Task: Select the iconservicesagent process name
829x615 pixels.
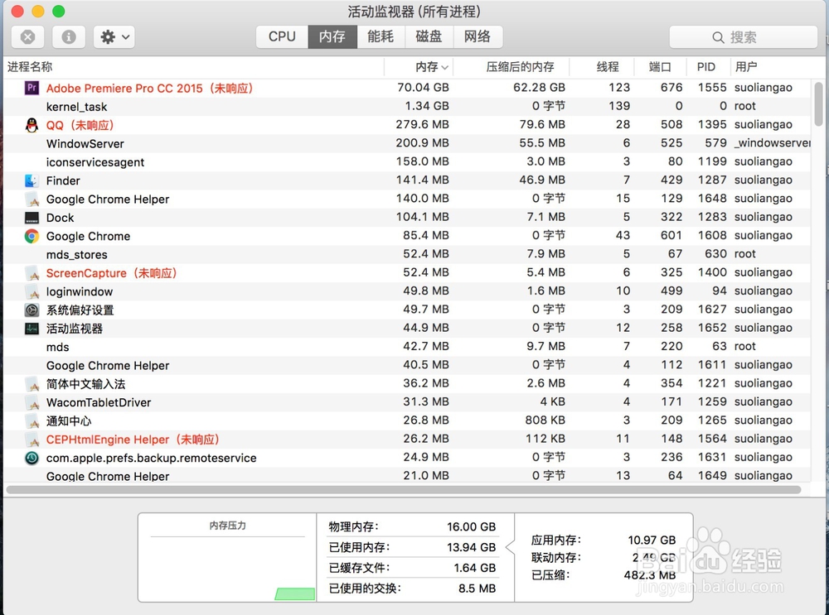Action: (95, 162)
